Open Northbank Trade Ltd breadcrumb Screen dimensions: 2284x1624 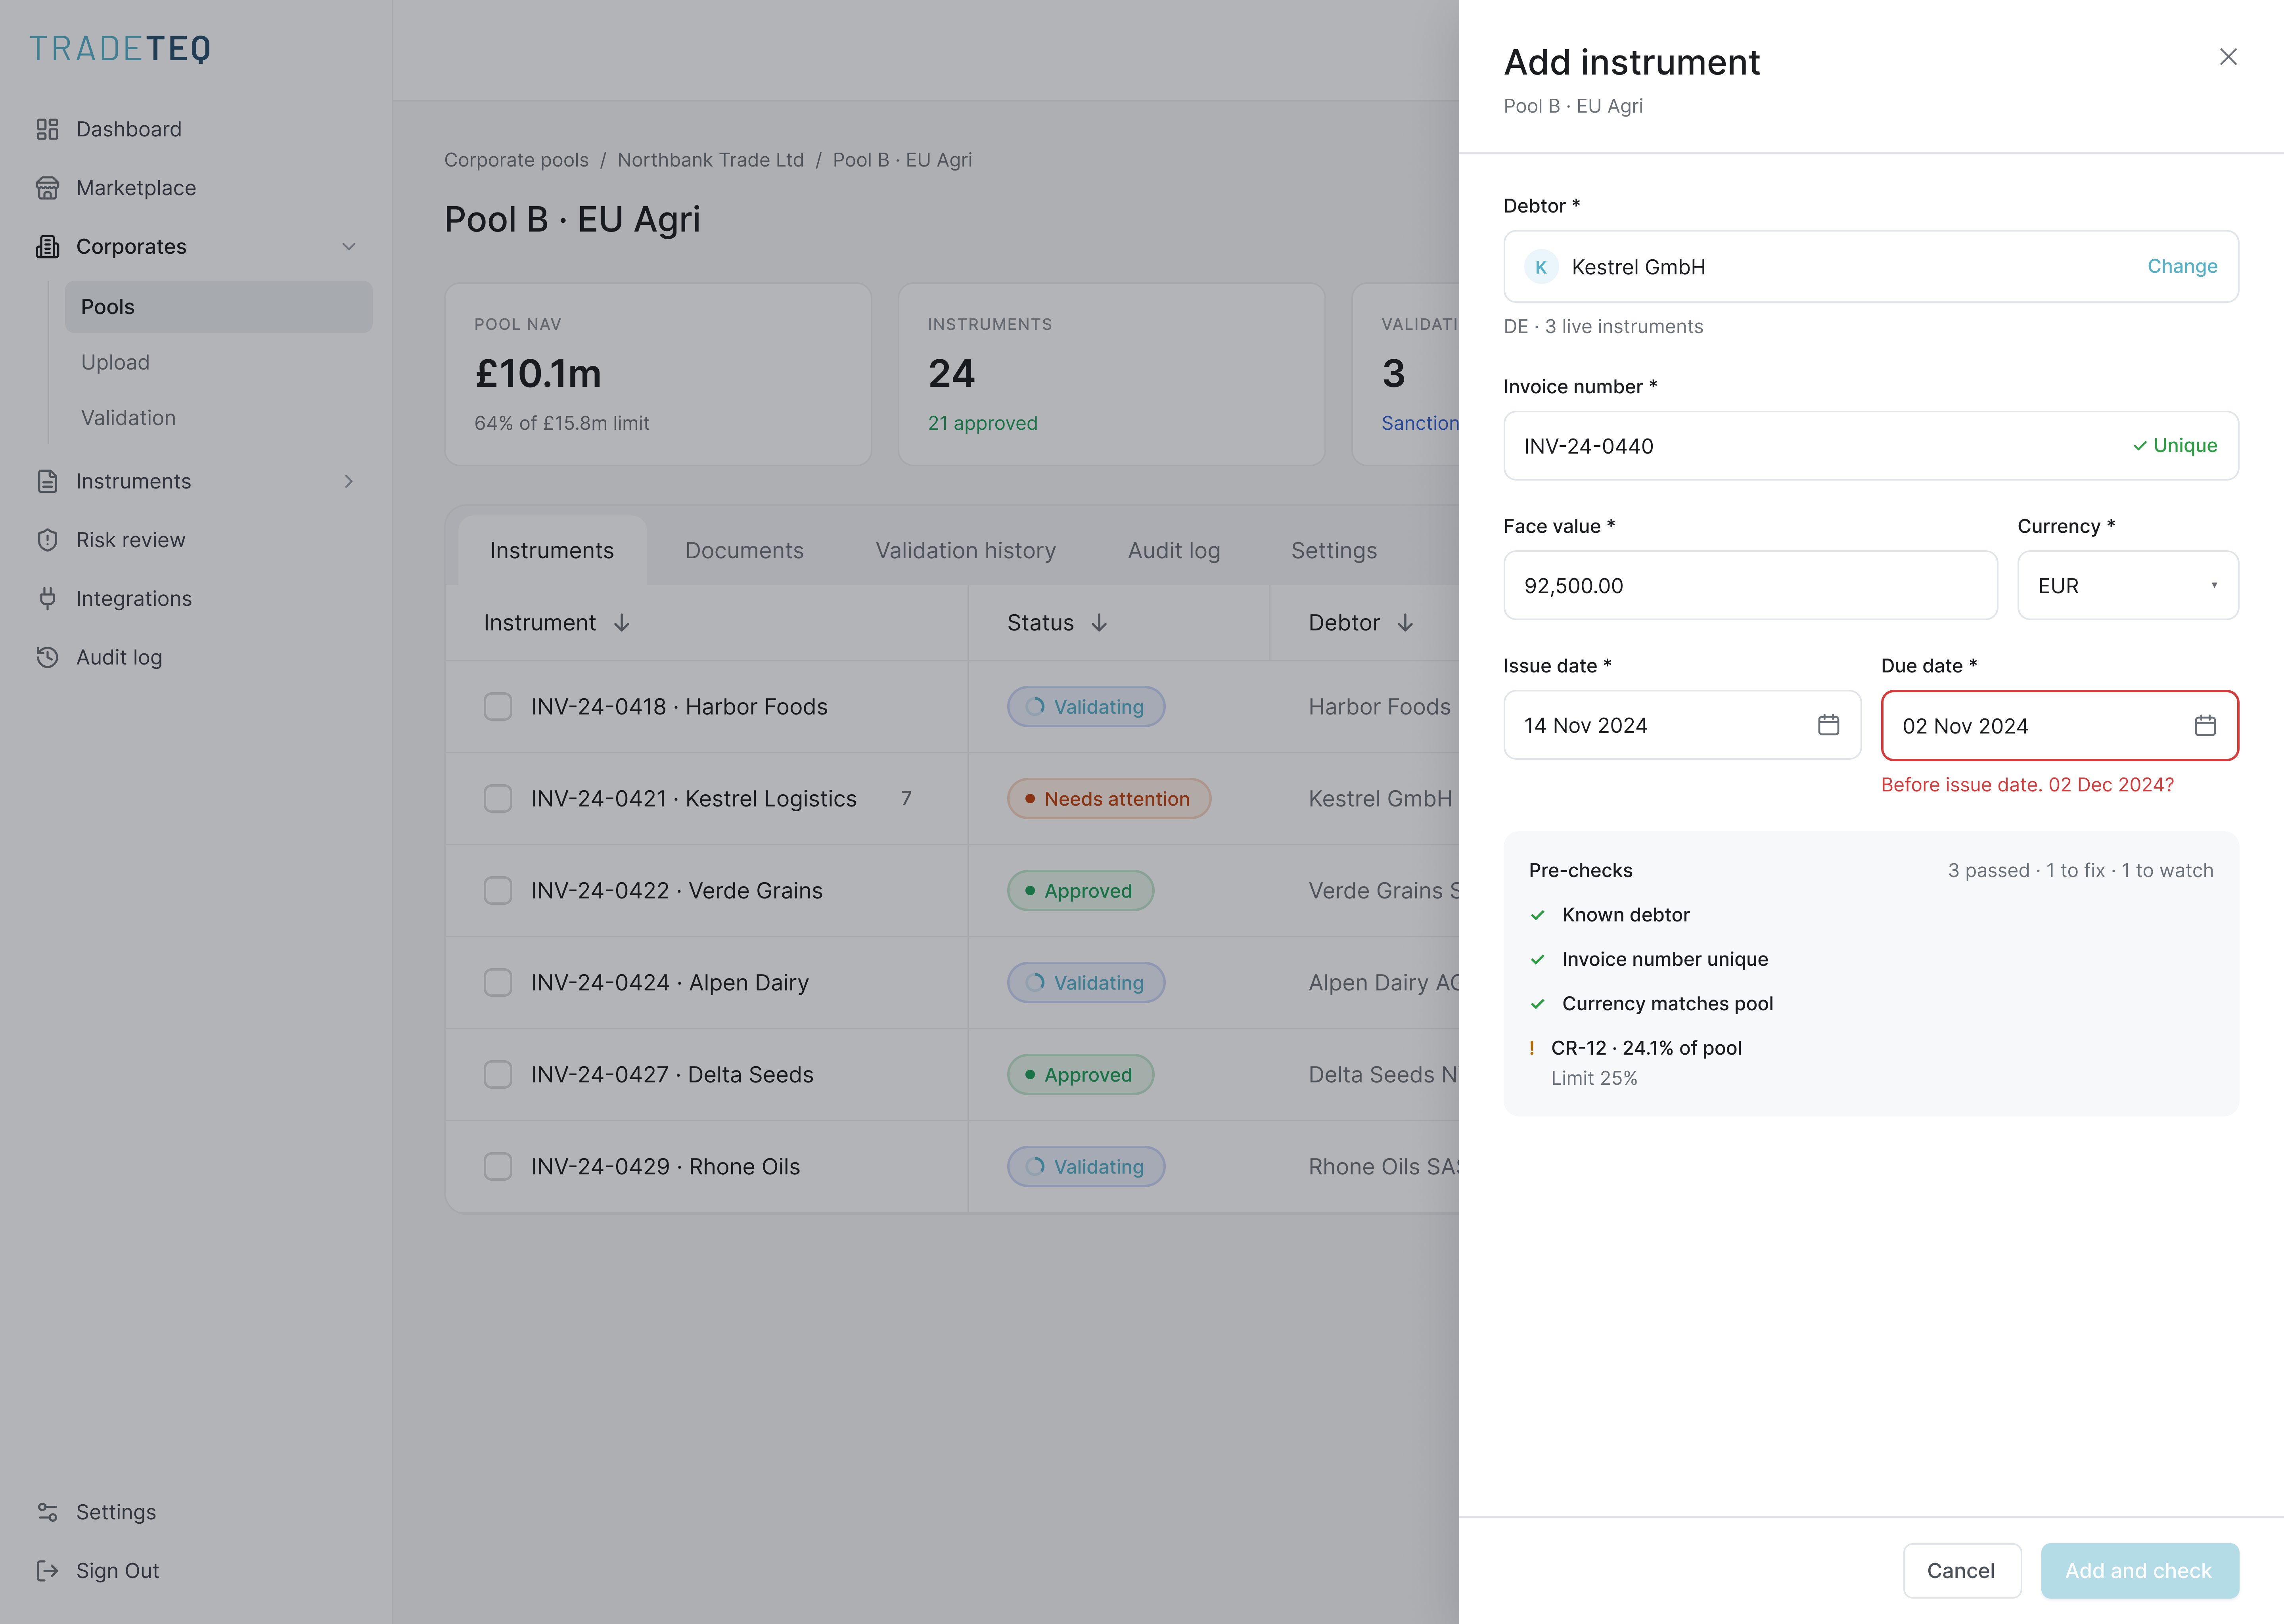tap(710, 160)
